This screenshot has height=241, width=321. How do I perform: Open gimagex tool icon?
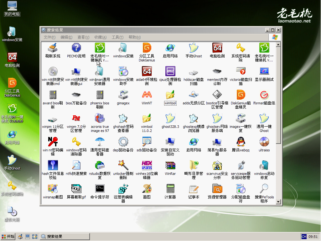(x=123, y=95)
